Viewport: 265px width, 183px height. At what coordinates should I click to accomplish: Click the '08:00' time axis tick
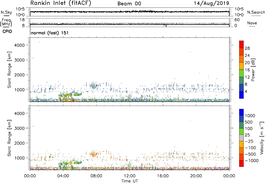pyautogui.click(x=96, y=176)
